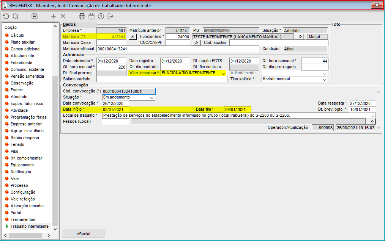Save the record with diskette icon
This screenshot has width=385, height=241.
[x=35, y=16]
